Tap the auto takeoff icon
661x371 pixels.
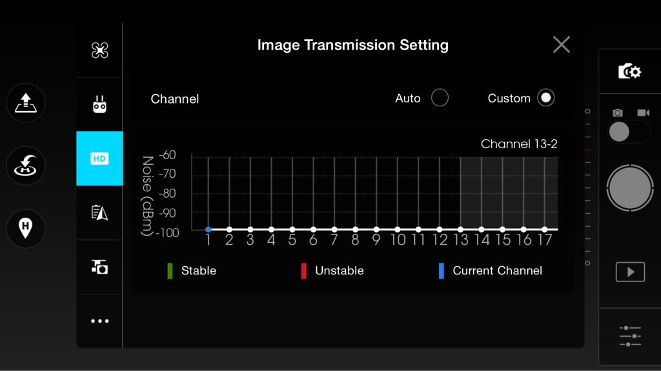pyautogui.click(x=26, y=103)
